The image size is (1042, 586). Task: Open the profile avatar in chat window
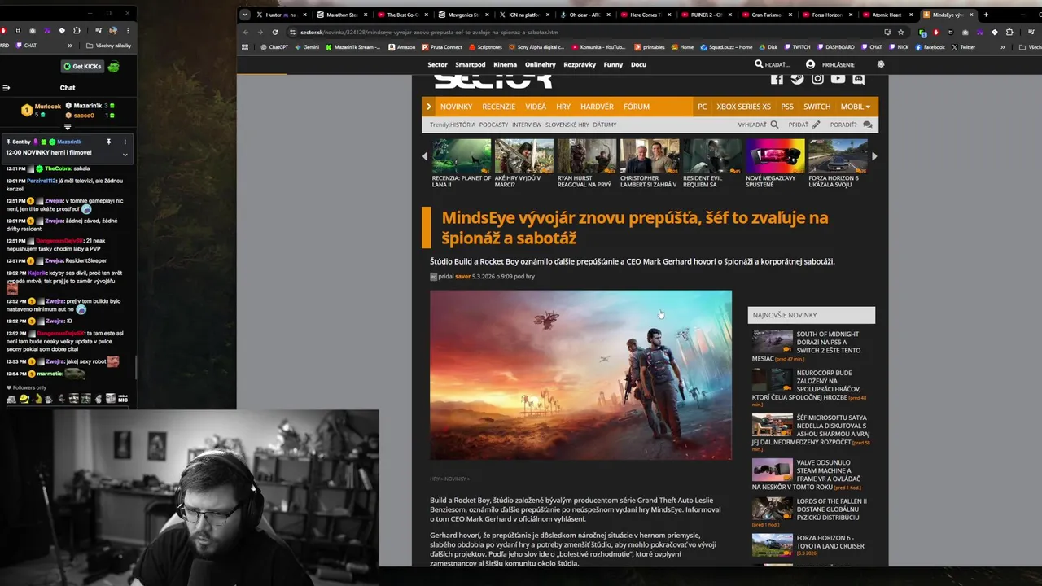(x=112, y=31)
